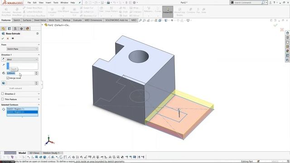Click the user login icon in title bar

(270, 3)
